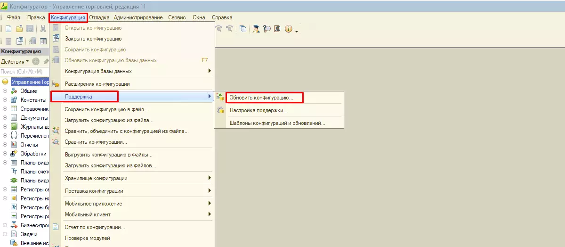565x247 pixels.
Task: Click the Обновить конфигурацию submenu icon
Action: (220, 97)
